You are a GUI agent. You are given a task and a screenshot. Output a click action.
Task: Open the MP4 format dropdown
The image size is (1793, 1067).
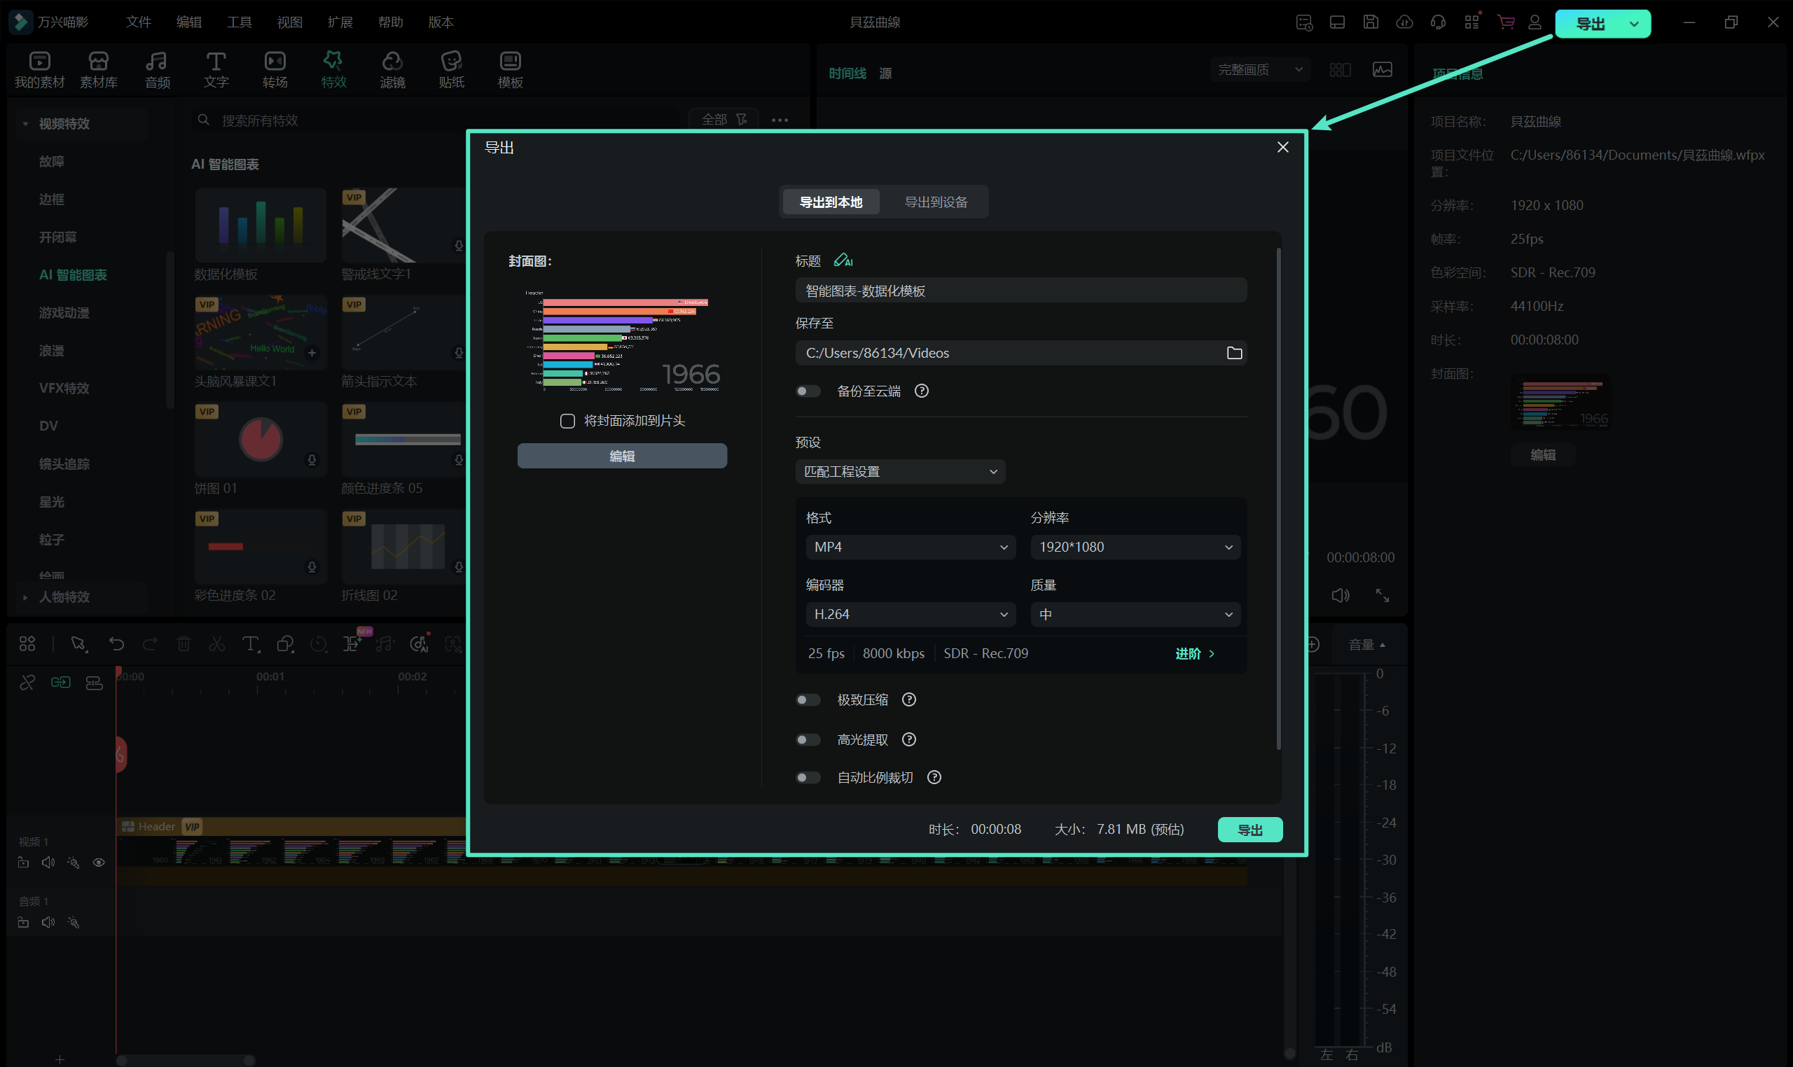pyautogui.click(x=910, y=548)
